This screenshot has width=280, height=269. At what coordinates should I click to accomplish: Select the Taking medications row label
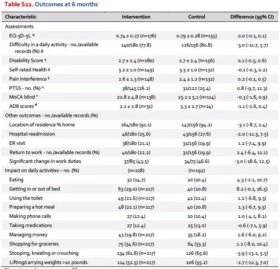pos(31,225)
